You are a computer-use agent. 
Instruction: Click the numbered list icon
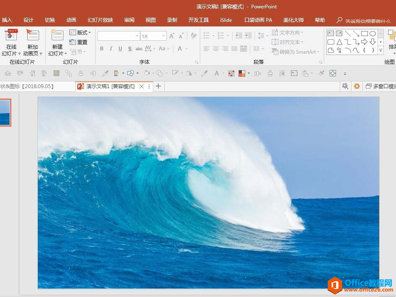click(221, 36)
